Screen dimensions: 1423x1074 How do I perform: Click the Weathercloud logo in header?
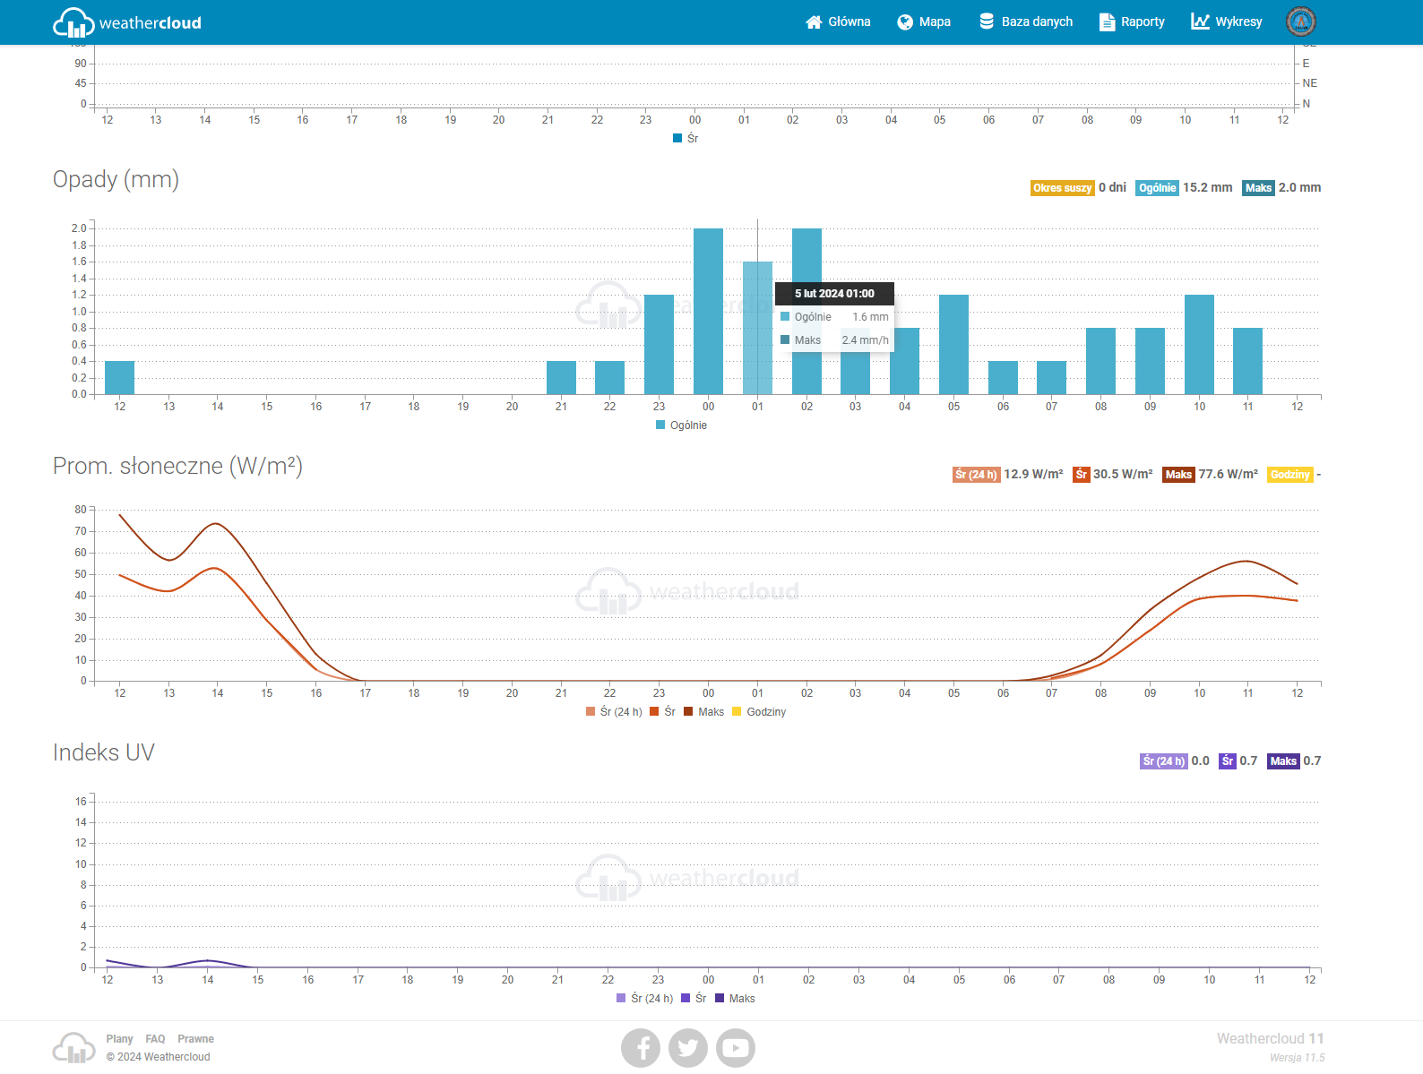pyautogui.click(x=127, y=22)
